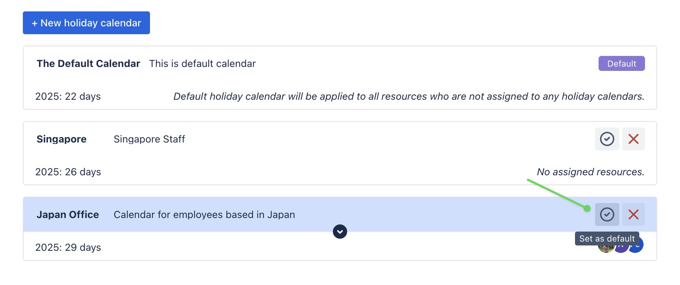The height and width of the screenshot is (285, 680).
Task: Click the red delete icon for Singapore calendar
Action: (634, 139)
